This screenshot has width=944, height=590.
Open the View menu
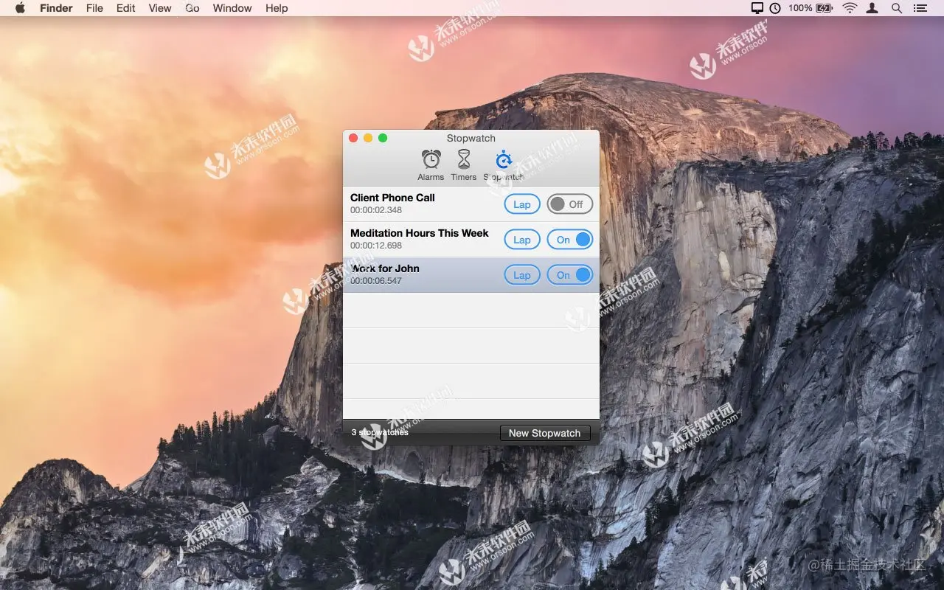160,8
